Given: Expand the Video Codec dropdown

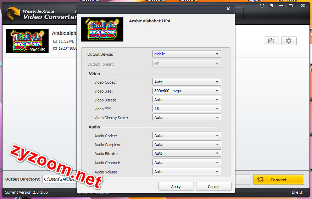Looking at the screenshot, I should (x=186, y=82).
